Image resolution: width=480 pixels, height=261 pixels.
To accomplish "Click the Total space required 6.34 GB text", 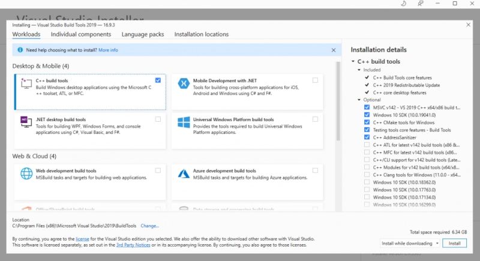I will (439, 232).
